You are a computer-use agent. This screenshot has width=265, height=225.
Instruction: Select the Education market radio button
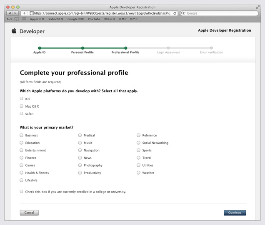[22, 143]
